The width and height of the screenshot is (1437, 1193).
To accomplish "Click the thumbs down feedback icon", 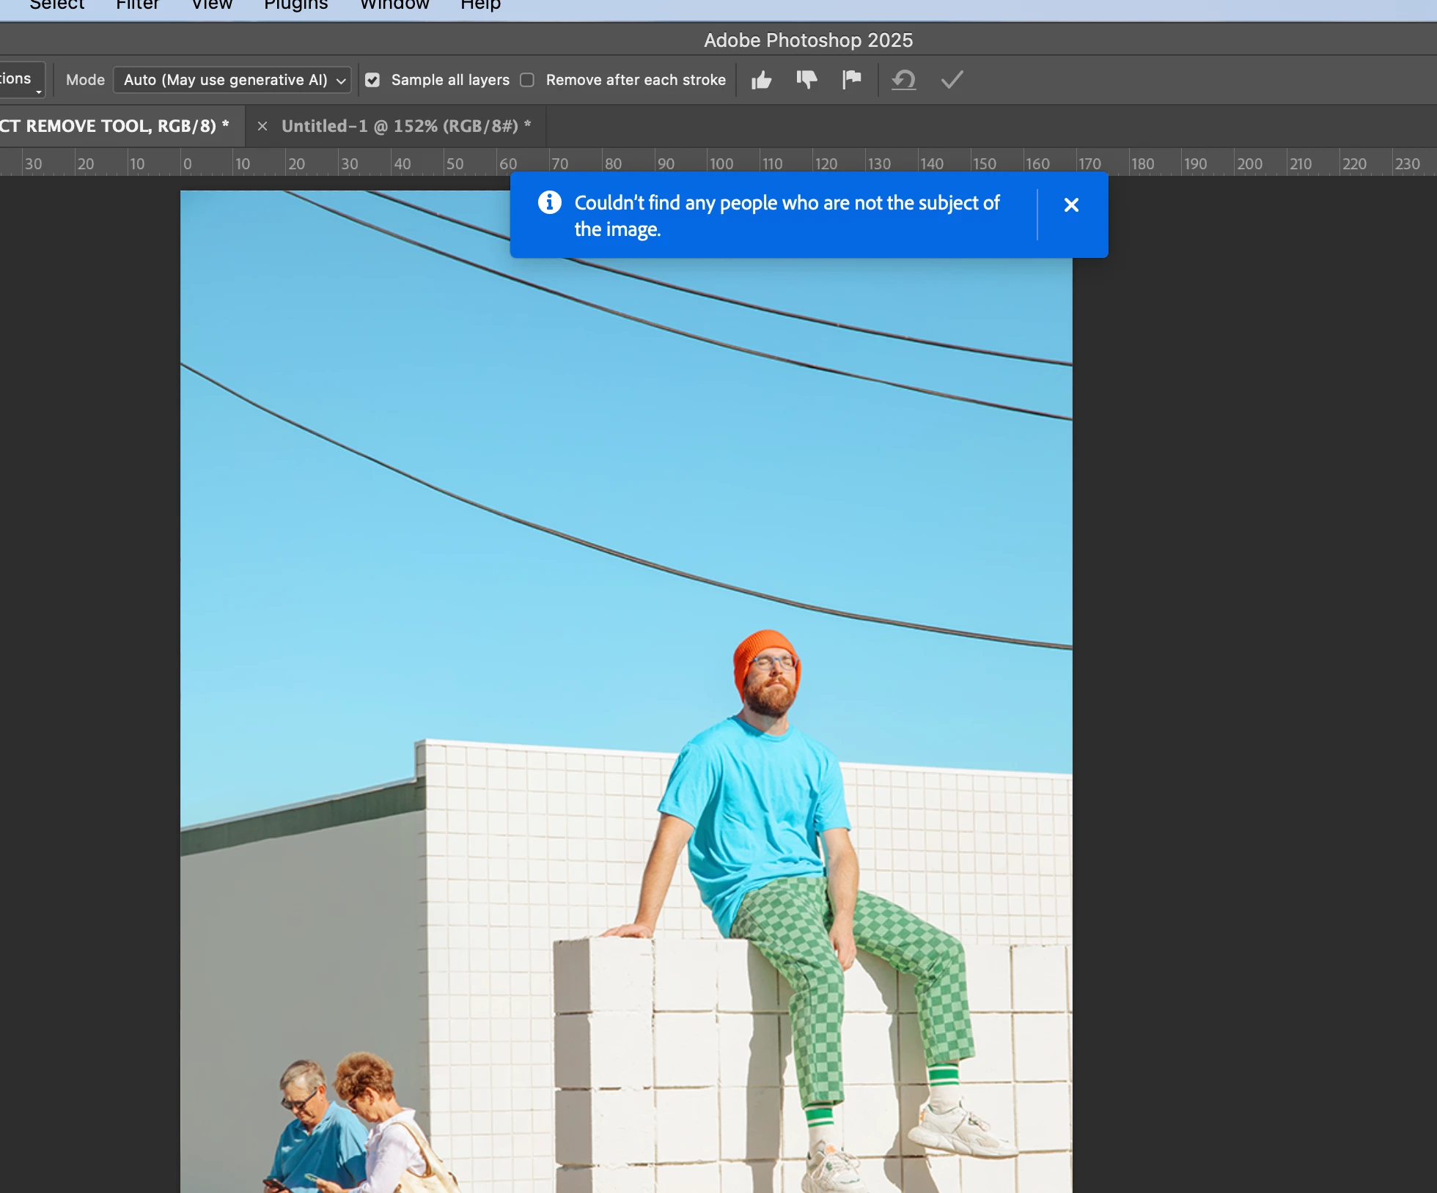I will click(x=806, y=80).
